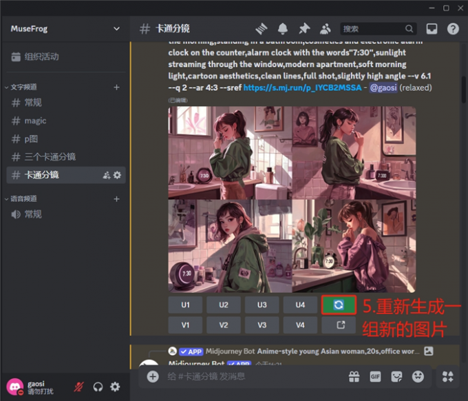468x401 pixels.
Task: Open the threads icon in channel header
Action: point(262,29)
